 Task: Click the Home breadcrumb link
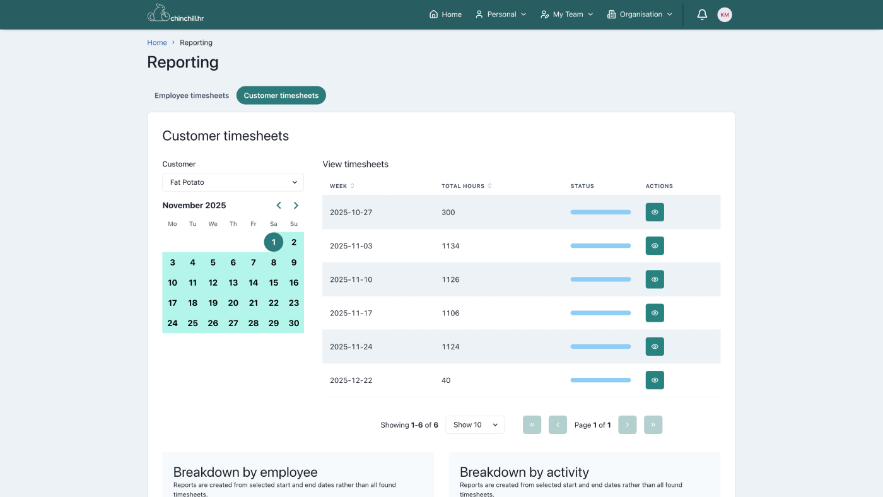(x=157, y=43)
